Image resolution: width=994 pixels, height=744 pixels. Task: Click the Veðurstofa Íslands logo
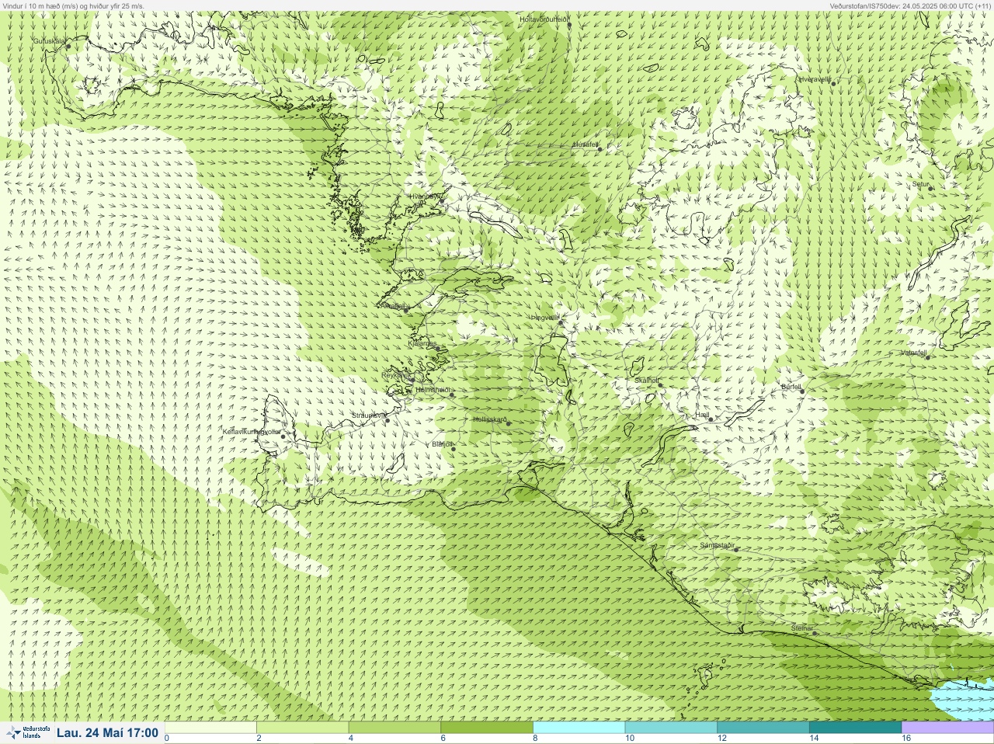click(x=28, y=732)
